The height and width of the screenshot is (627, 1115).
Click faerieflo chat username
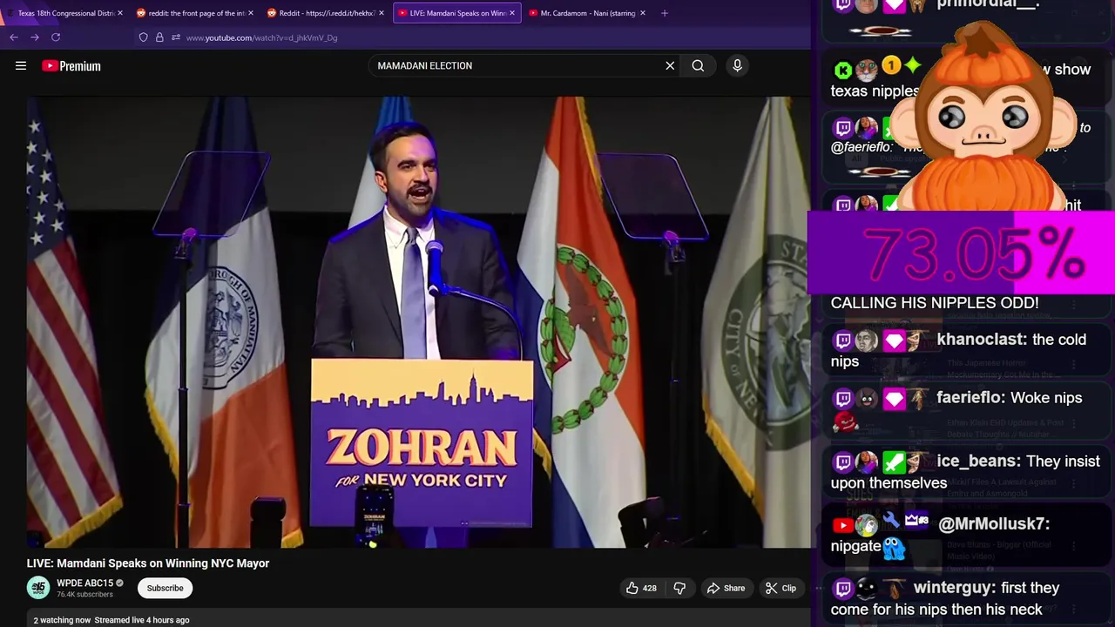(970, 398)
